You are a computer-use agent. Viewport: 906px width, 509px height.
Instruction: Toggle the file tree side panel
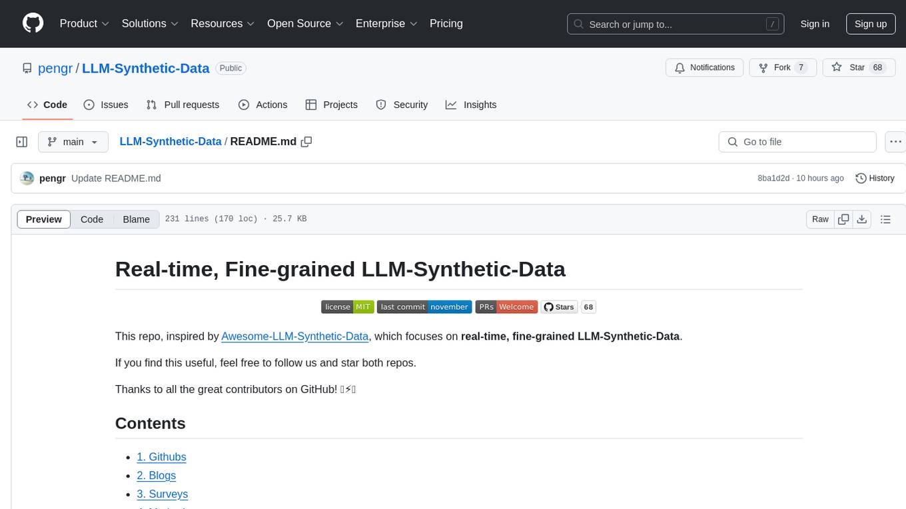(22, 142)
